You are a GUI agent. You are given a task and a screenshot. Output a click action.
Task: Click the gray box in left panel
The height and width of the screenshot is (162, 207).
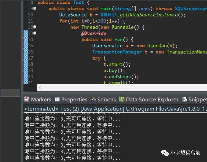pyautogui.click(x=10, y=93)
